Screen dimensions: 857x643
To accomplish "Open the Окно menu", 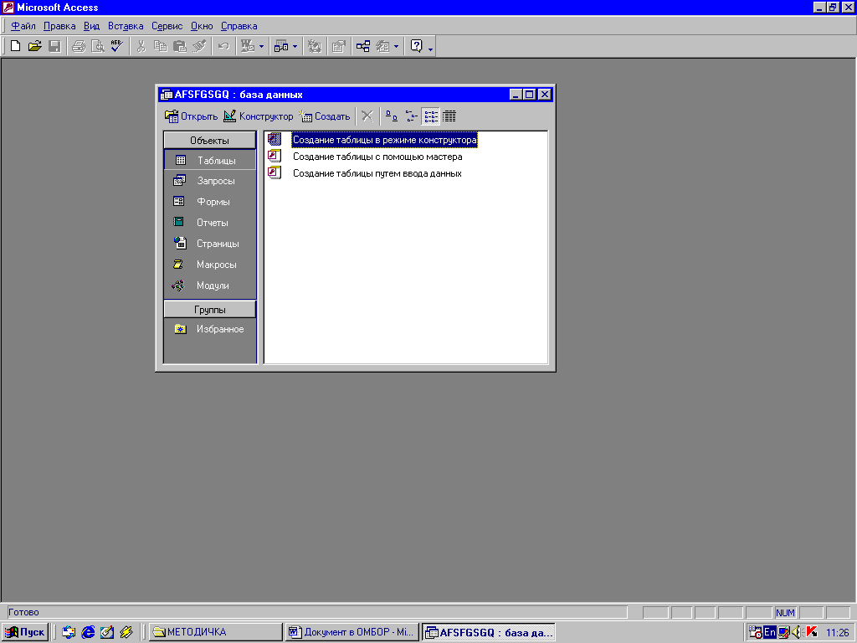I will pos(202,26).
